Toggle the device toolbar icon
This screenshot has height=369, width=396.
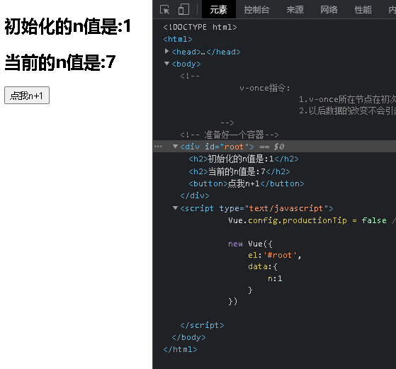(x=183, y=10)
